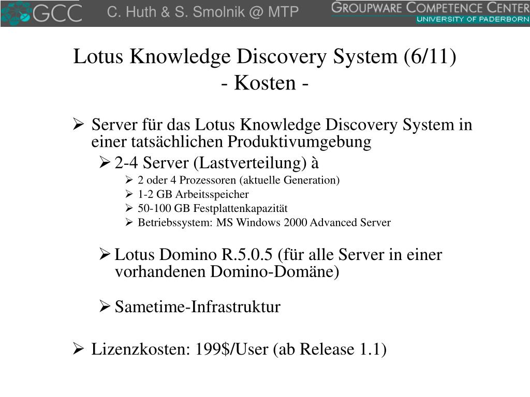Click 'Betriebssystem: MS Windows 2000 Advanced Server'
This screenshot has height=397, width=530.
pos(264,222)
